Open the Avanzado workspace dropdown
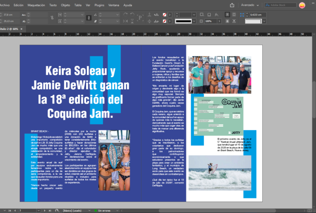The height and width of the screenshot is (213, 316). tap(250, 5)
